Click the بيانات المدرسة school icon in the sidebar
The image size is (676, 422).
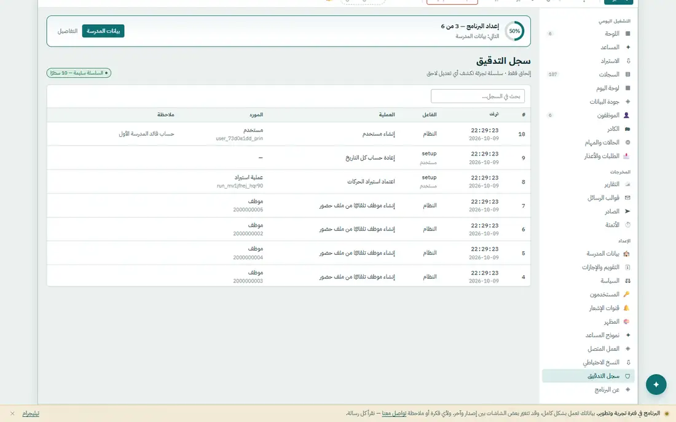click(x=626, y=254)
